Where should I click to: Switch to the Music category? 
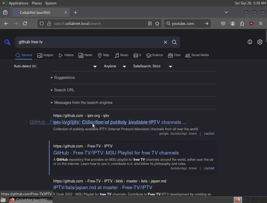(122, 55)
